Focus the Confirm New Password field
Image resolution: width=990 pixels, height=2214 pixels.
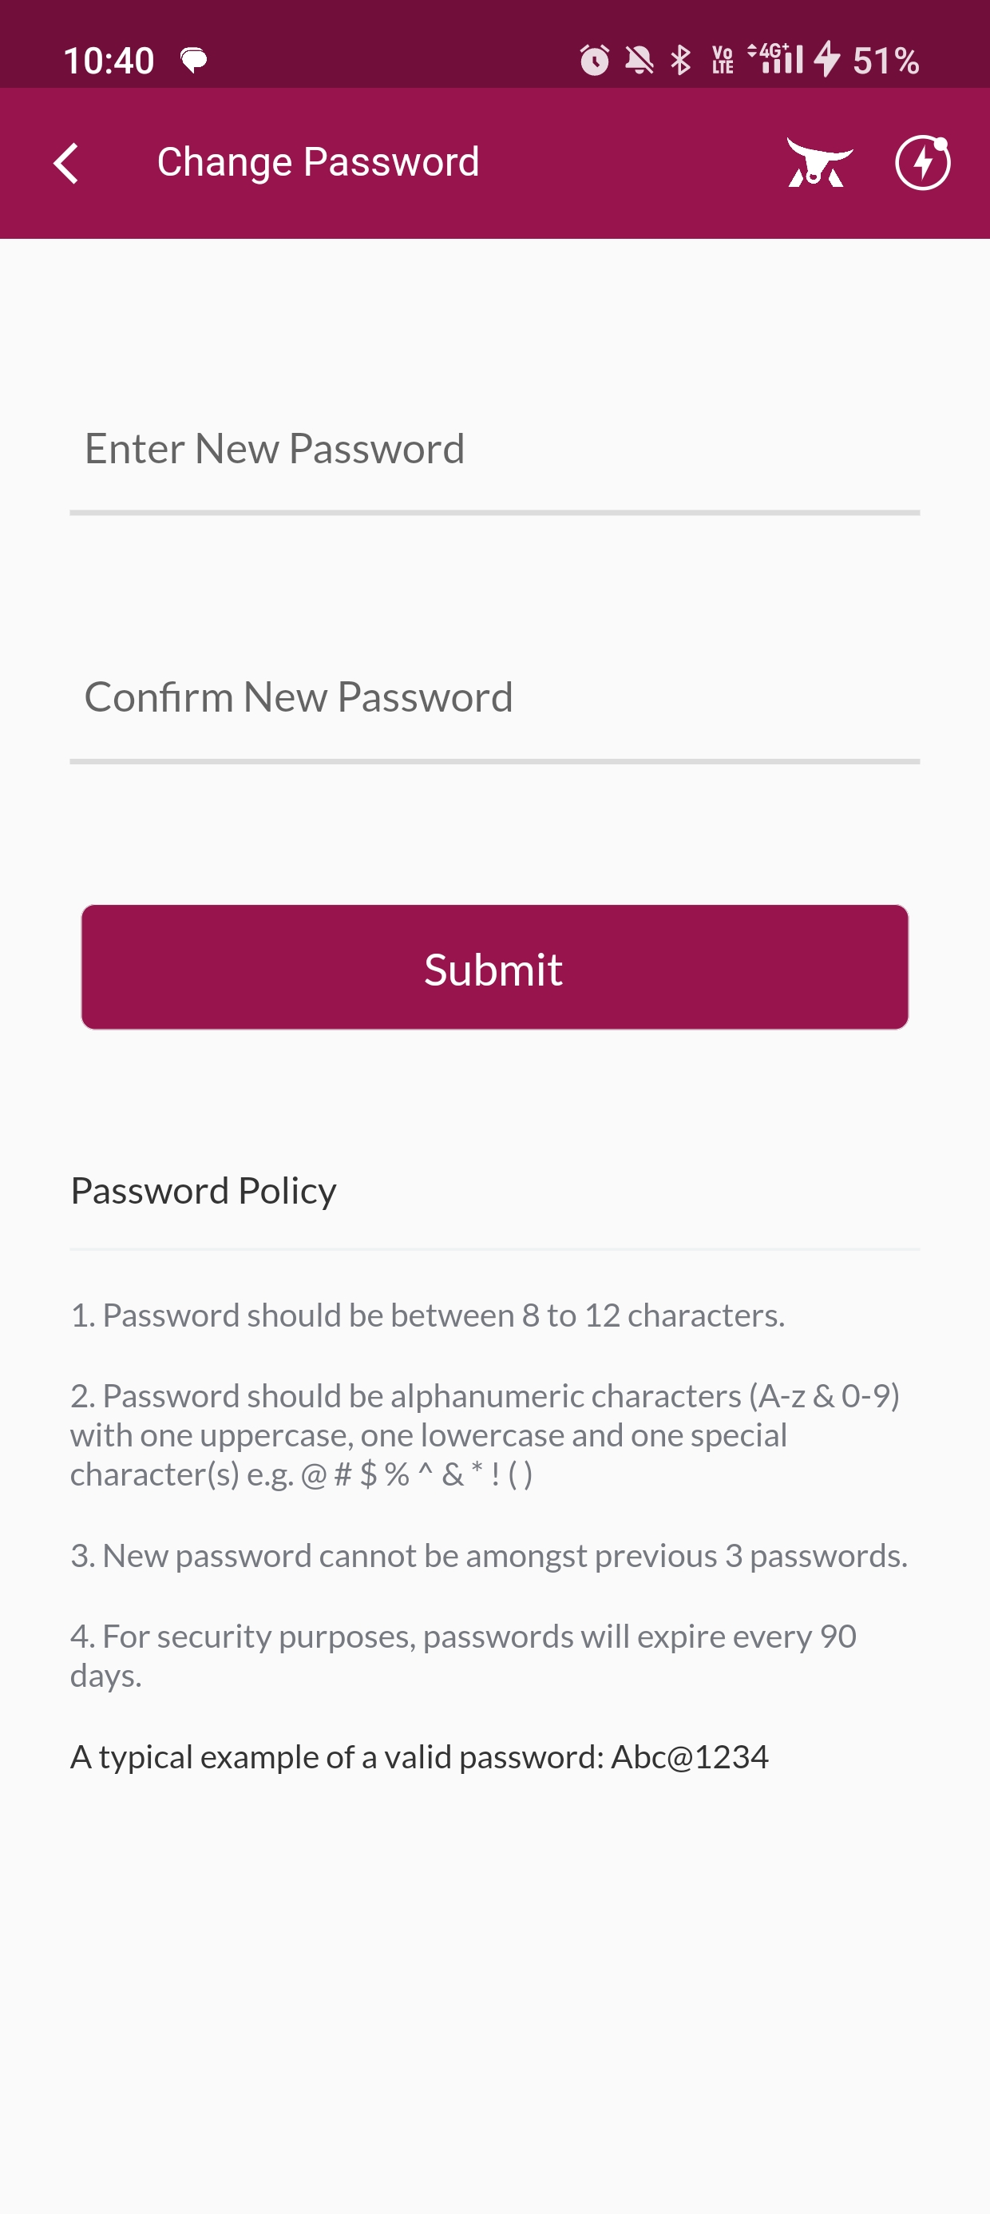(x=494, y=698)
